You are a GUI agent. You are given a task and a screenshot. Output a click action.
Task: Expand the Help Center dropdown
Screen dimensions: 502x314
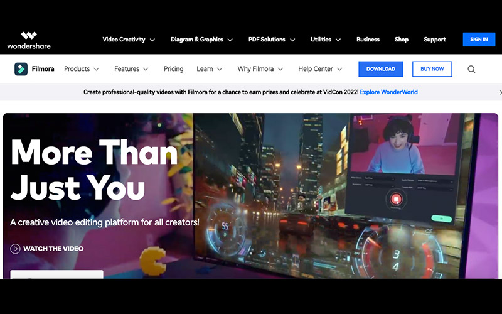click(x=320, y=69)
